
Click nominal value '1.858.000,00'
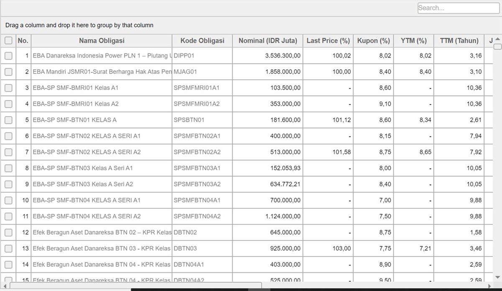click(x=268, y=72)
